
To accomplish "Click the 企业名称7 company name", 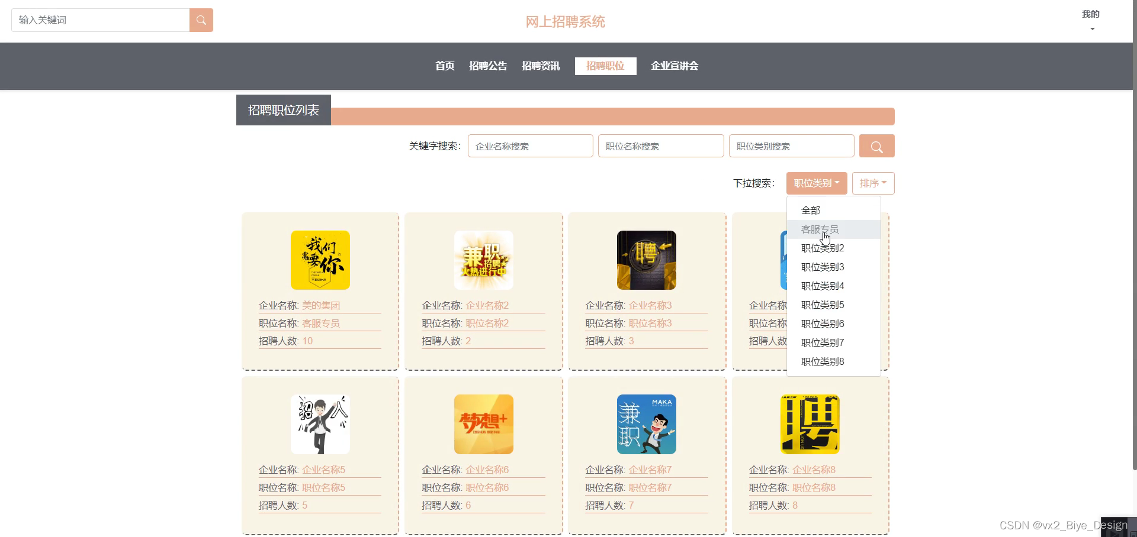I will [x=650, y=470].
